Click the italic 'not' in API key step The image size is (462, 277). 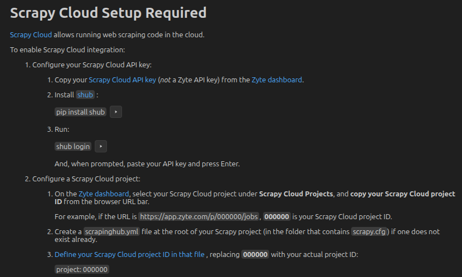[x=166, y=80]
